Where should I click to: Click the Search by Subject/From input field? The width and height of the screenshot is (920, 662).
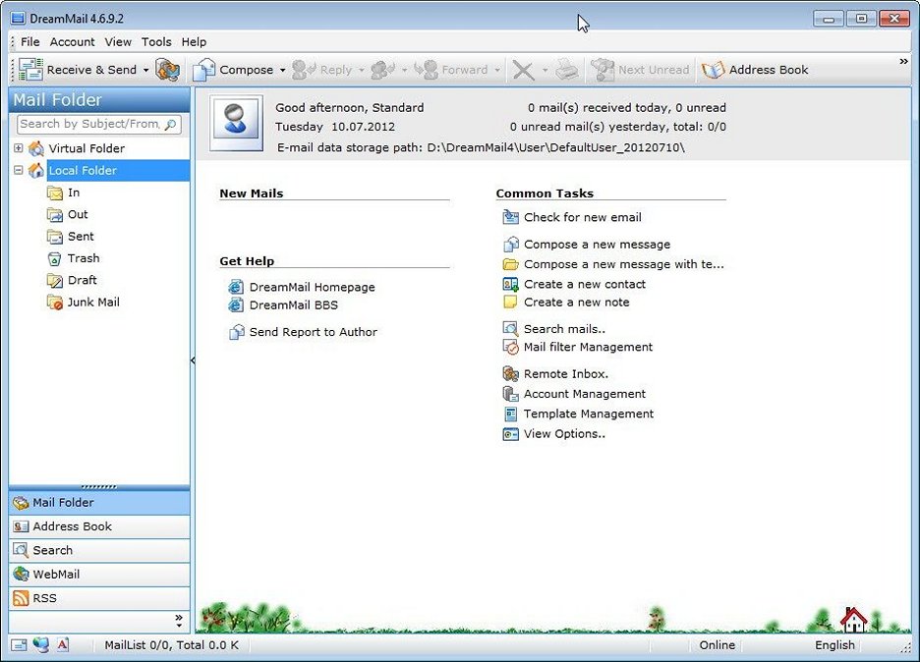pyautogui.click(x=91, y=125)
